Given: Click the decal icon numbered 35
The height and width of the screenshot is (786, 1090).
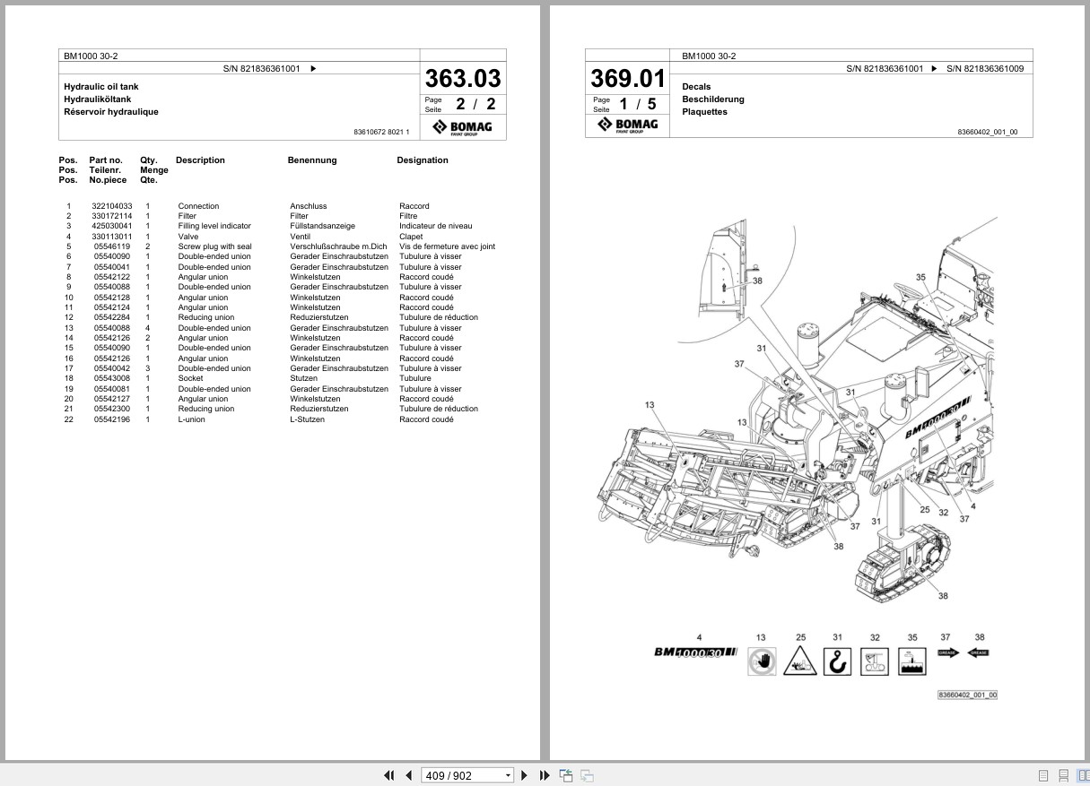Looking at the screenshot, I should point(911,661).
